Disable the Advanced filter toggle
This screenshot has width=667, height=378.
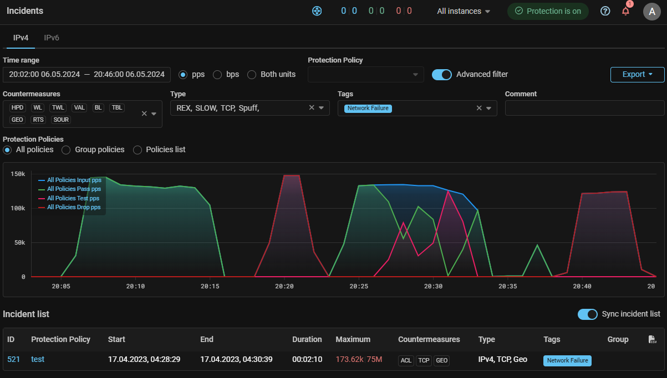442,74
